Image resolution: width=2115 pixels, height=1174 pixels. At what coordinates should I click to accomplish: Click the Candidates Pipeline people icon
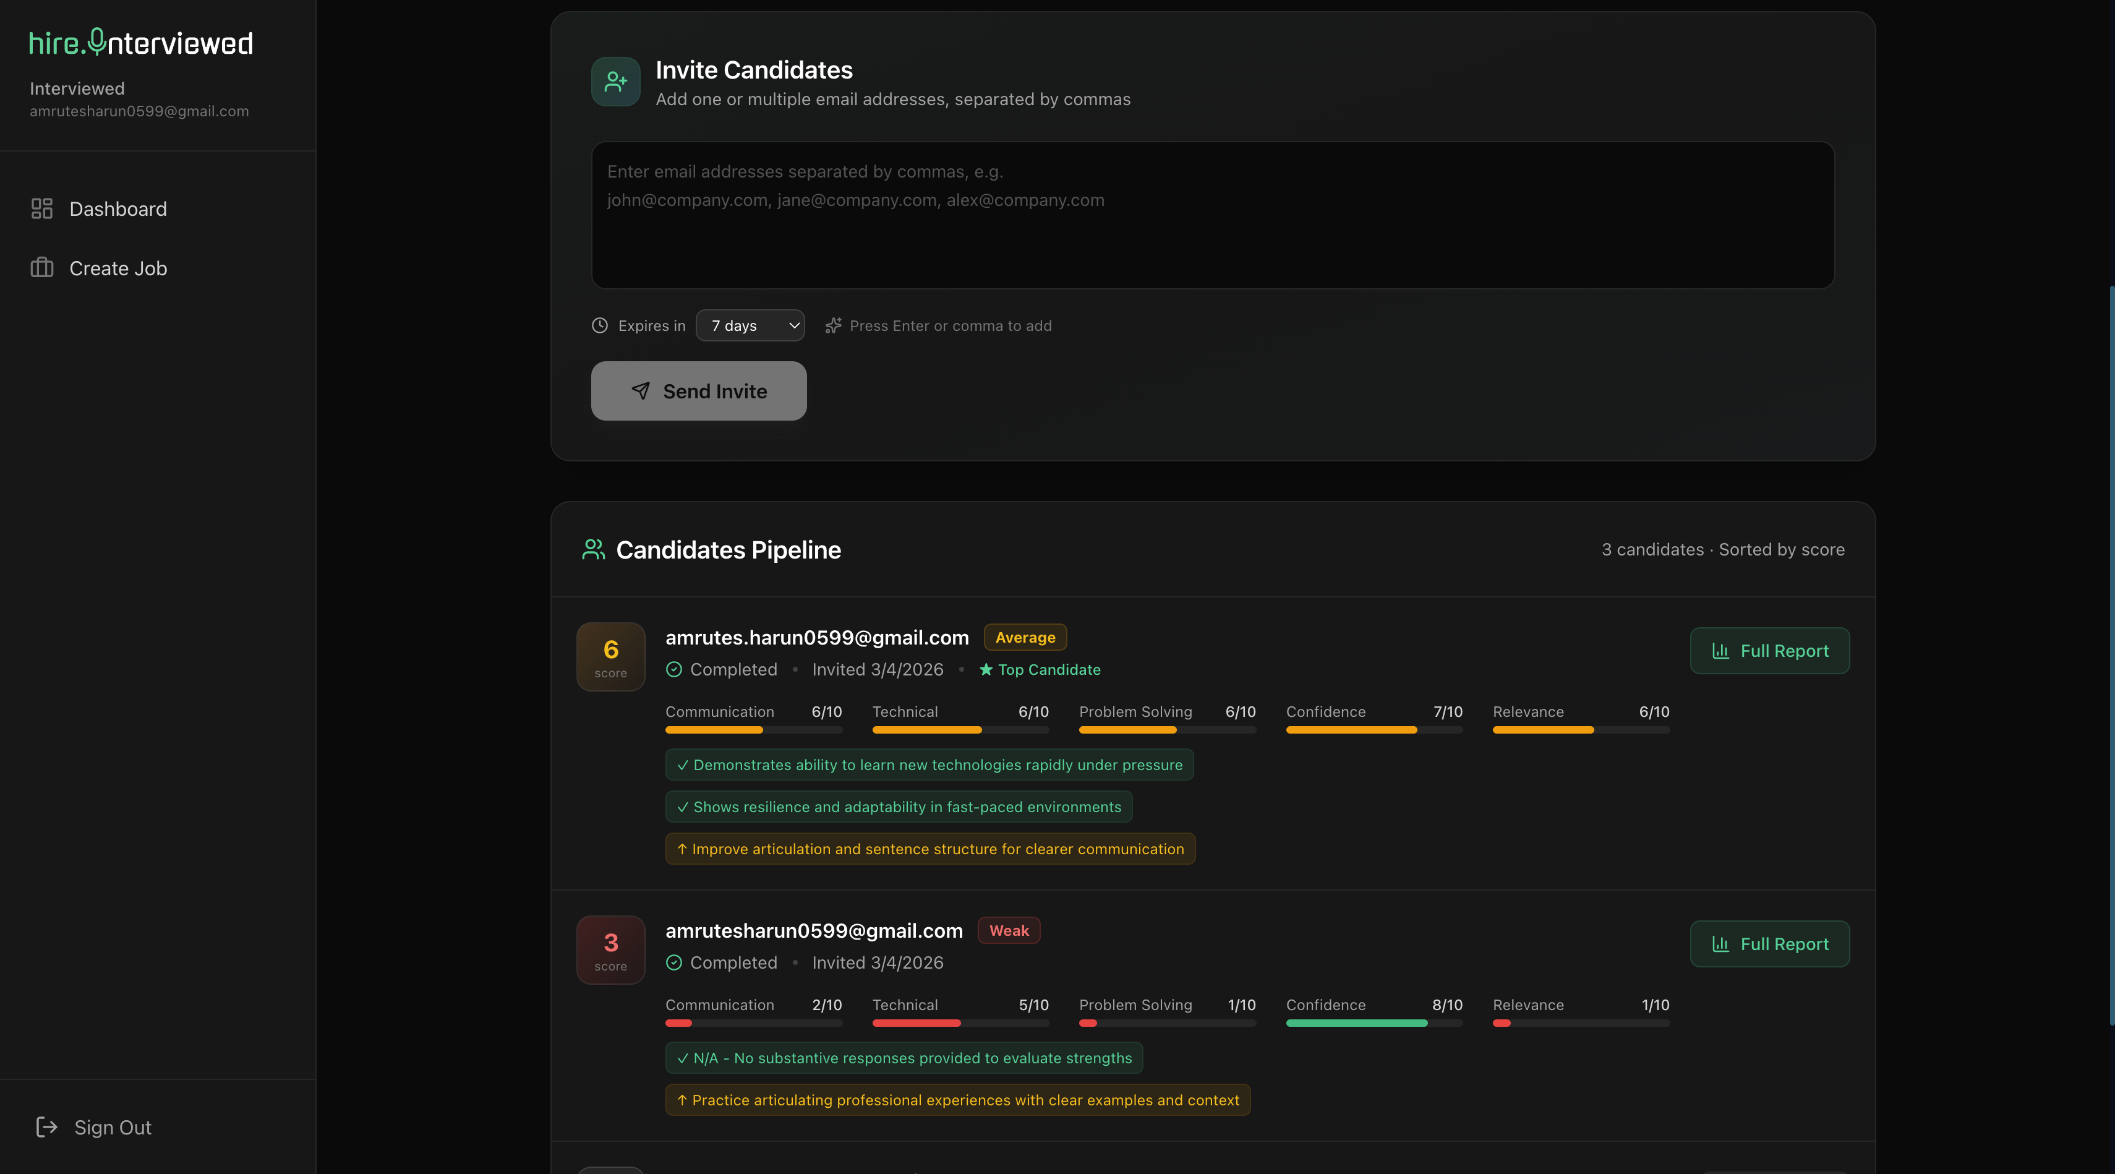tap(593, 549)
